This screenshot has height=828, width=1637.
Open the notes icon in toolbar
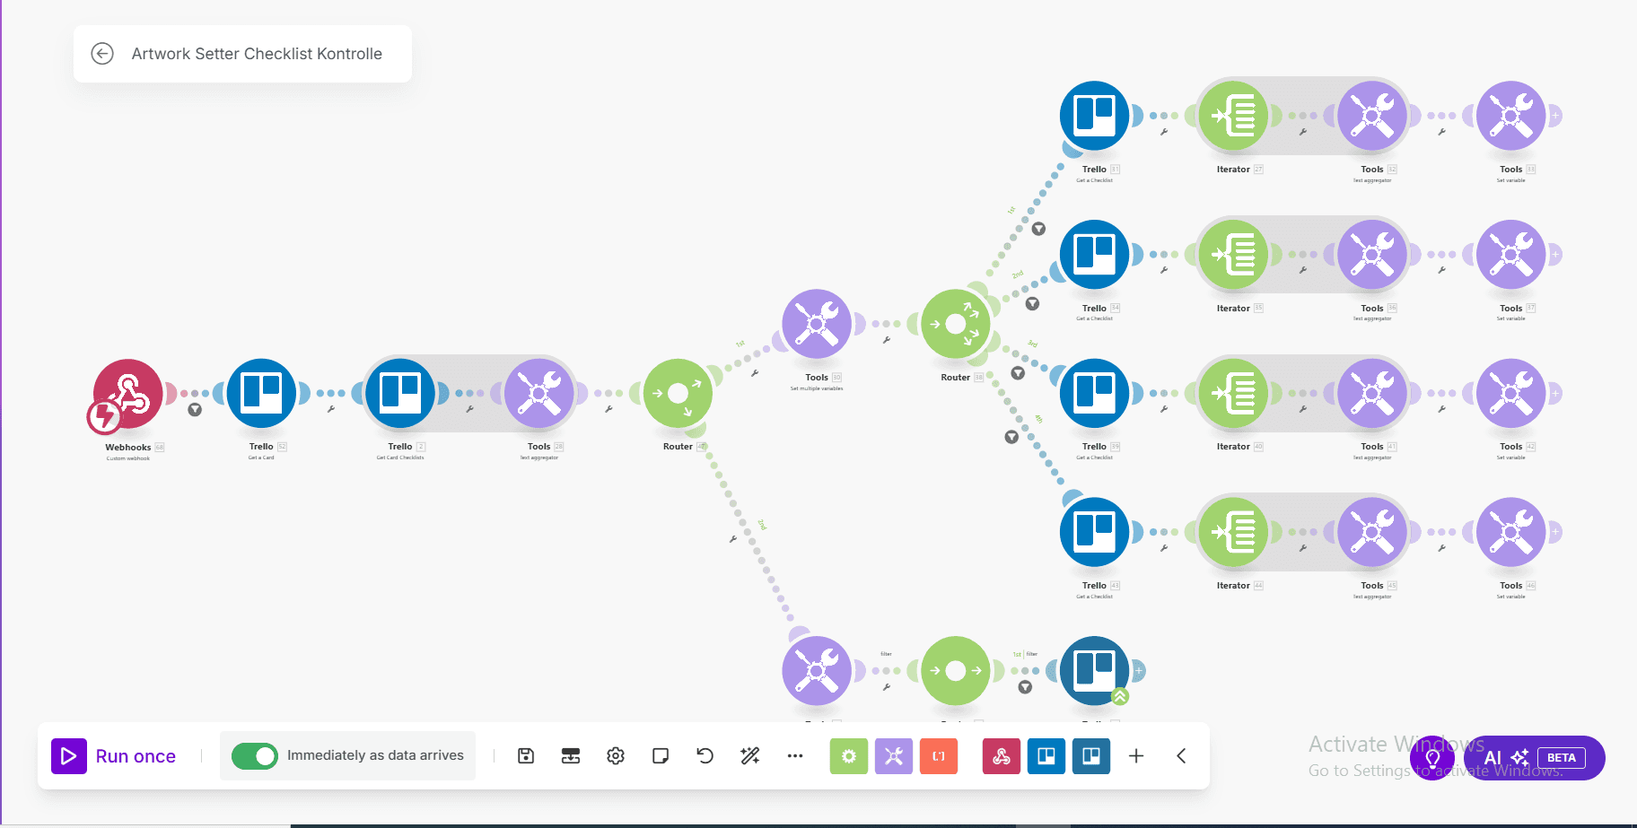pyautogui.click(x=661, y=756)
